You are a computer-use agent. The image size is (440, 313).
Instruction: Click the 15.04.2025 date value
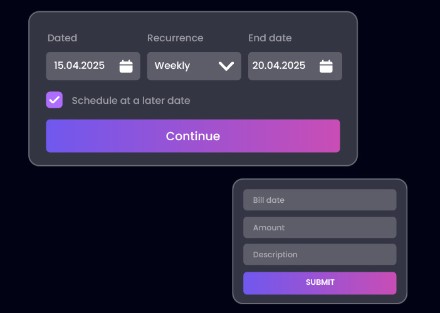click(80, 66)
